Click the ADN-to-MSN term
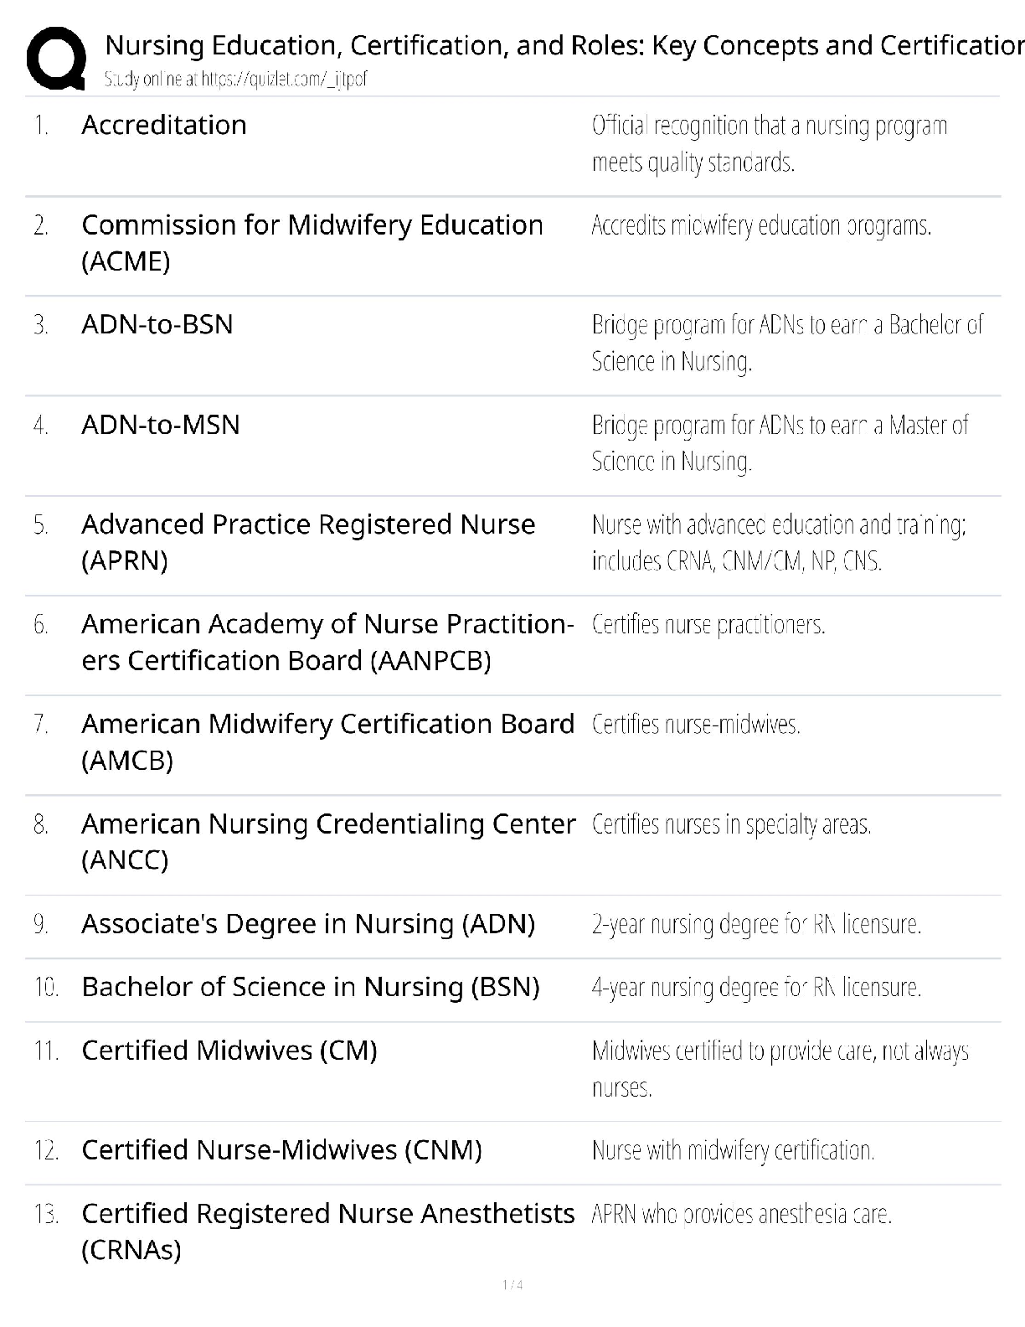1025x1327 pixels. pos(161,425)
